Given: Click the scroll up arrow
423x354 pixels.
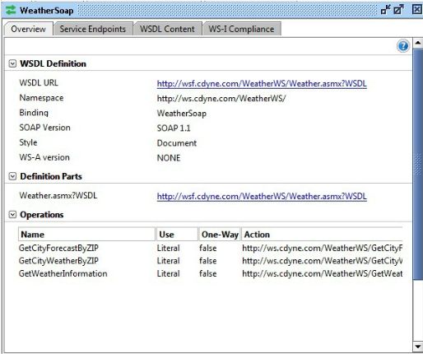Looking at the screenshot, I should coord(418,43).
